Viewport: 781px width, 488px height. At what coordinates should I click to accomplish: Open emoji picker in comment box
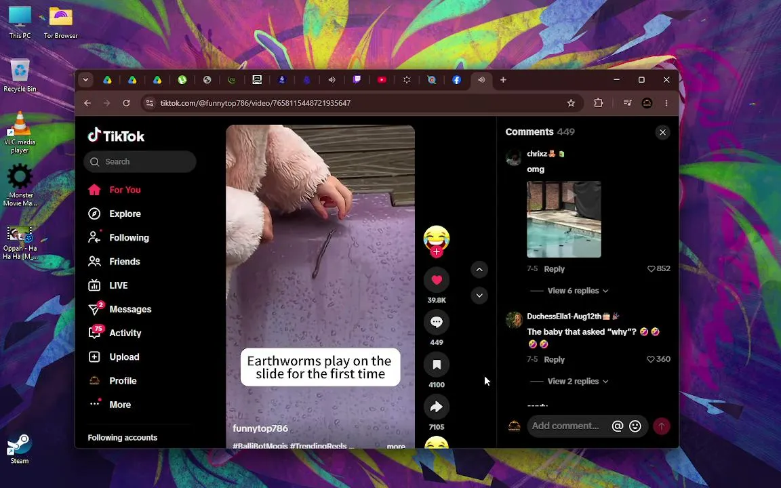[635, 426]
